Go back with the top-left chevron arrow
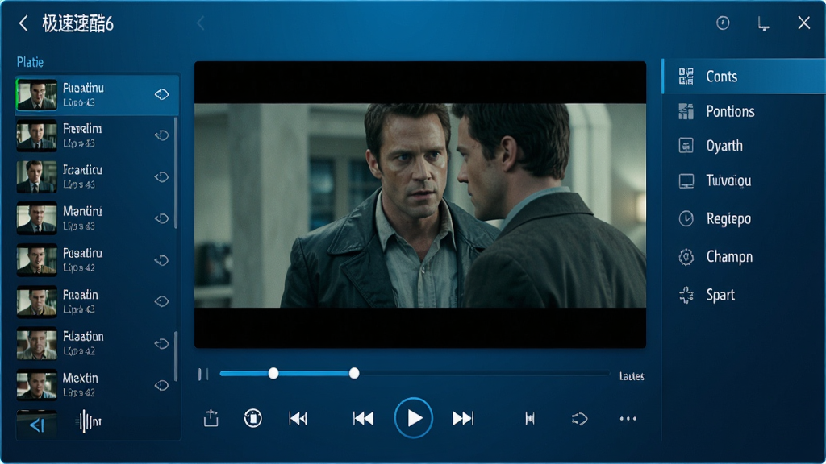 pyautogui.click(x=23, y=23)
